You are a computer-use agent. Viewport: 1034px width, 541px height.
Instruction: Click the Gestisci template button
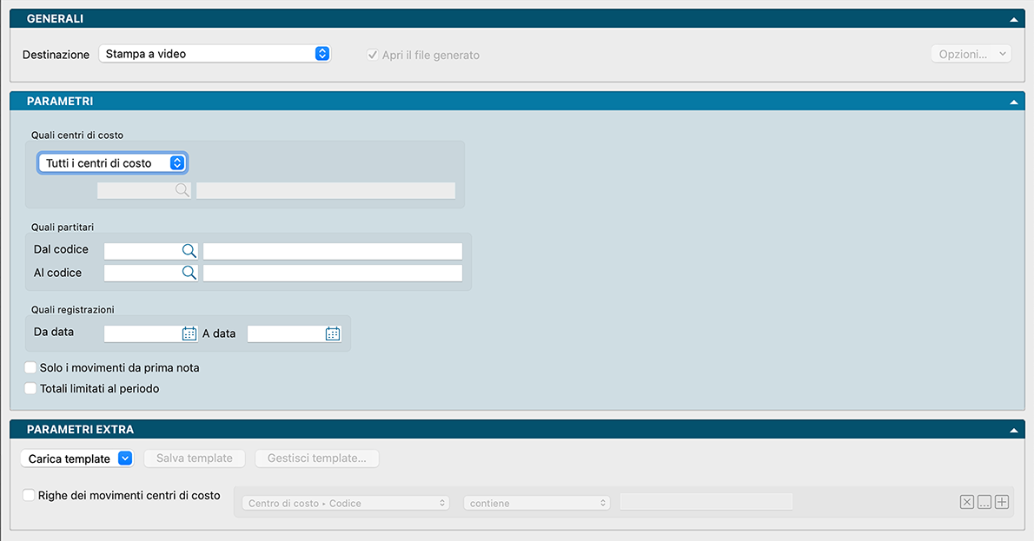(x=316, y=459)
